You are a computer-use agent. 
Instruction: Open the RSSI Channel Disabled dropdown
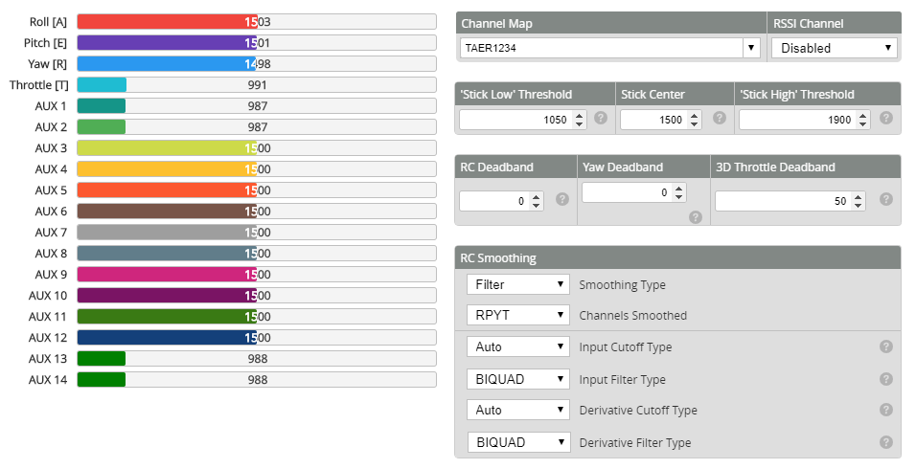[x=835, y=48]
